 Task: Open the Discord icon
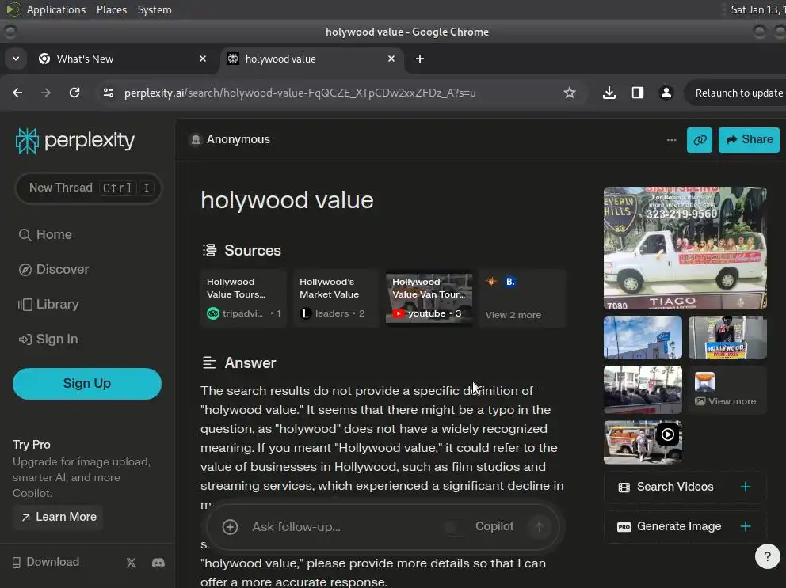[158, 563]
